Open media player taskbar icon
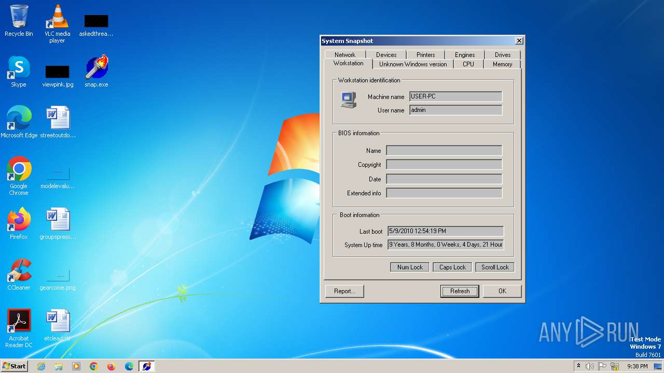 [76, 366]
